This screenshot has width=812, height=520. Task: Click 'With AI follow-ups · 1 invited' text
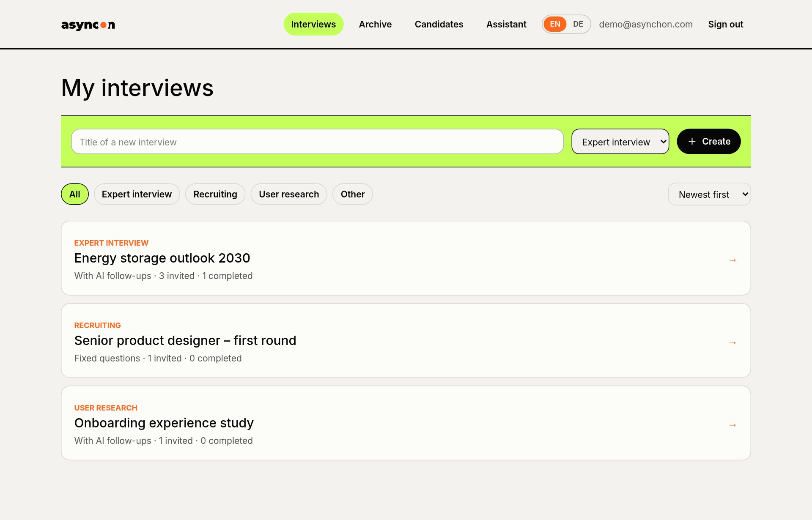pyautogui.click(x=134, y=441)
